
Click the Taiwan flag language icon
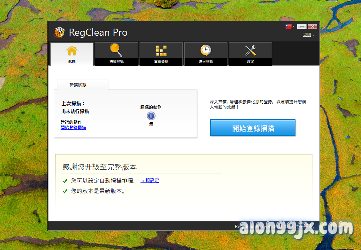288,27
